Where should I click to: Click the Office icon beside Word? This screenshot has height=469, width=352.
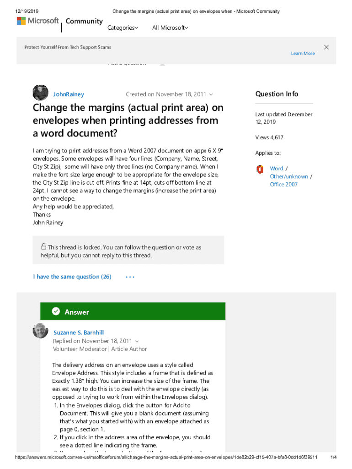260,169
